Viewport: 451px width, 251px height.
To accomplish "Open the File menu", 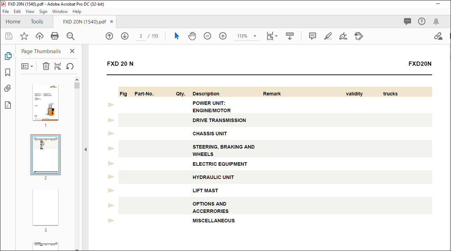I will (x=6, y=12).
